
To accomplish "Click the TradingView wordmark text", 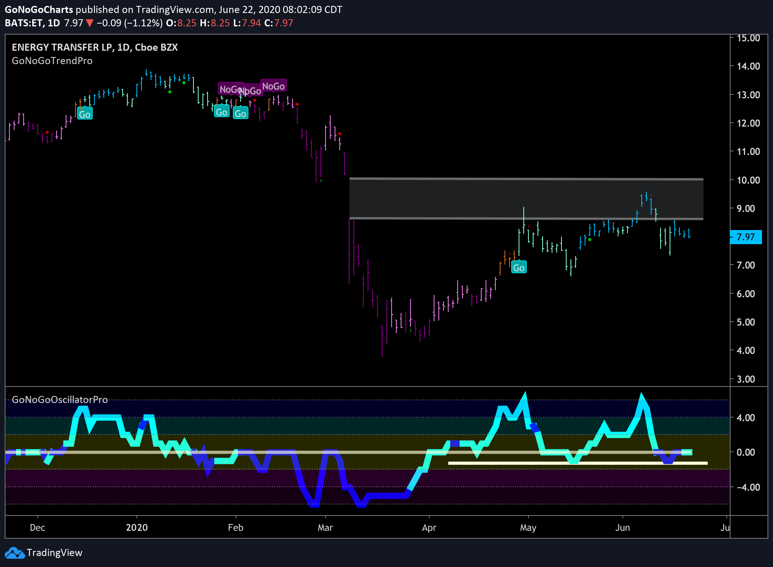I will 54,553.
